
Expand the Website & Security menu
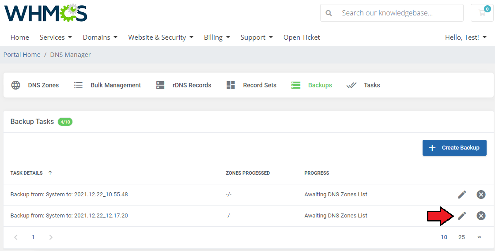tap(161, 37)
